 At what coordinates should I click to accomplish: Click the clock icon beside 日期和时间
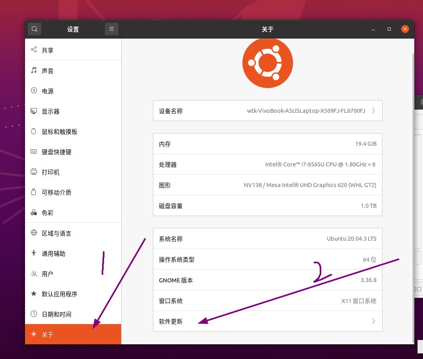click(x=34, y=314)
